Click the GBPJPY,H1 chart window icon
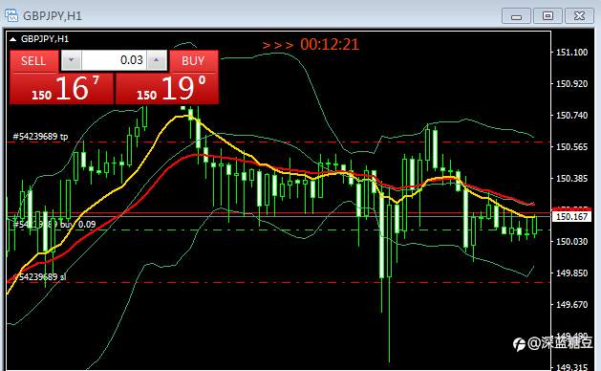 [11, 15]
